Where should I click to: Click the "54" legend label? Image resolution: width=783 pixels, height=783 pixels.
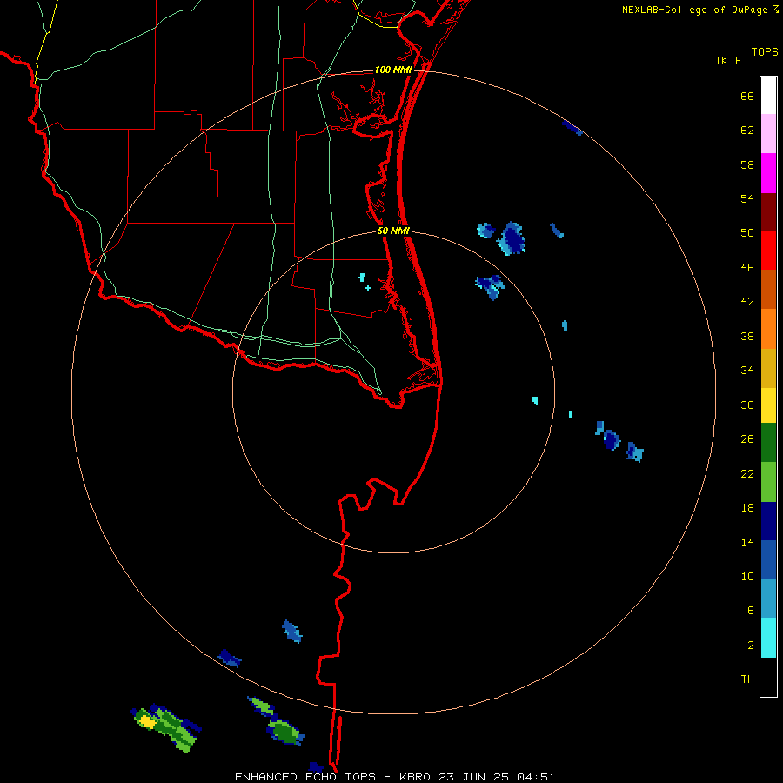(747, 198)
